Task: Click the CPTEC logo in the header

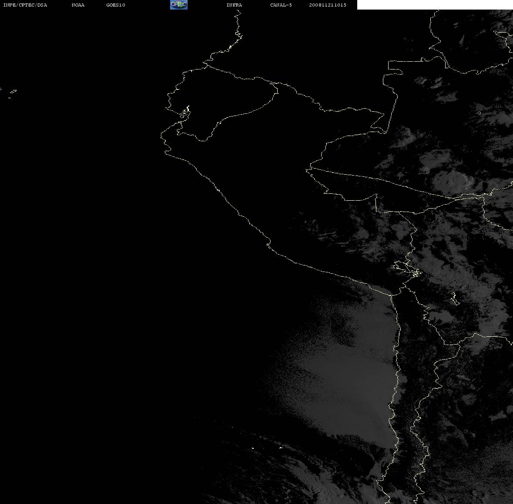Action: tap(179, 5)
